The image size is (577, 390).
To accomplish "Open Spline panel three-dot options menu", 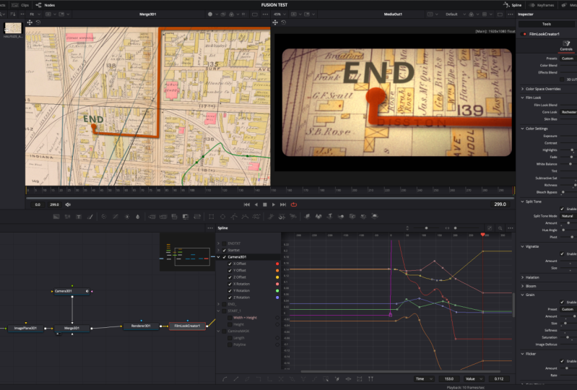I will tap(510, 228).
